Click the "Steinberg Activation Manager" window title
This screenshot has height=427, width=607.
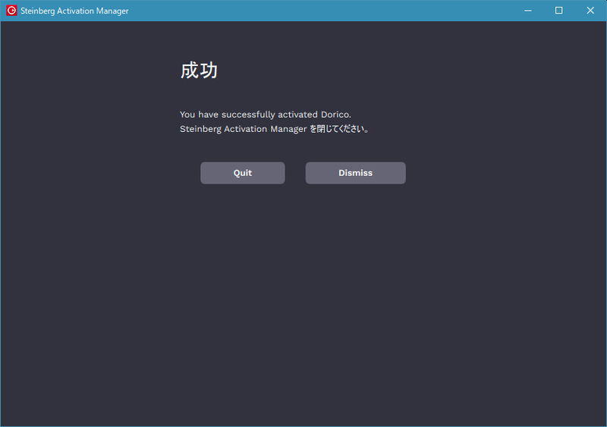pos(74,11)
